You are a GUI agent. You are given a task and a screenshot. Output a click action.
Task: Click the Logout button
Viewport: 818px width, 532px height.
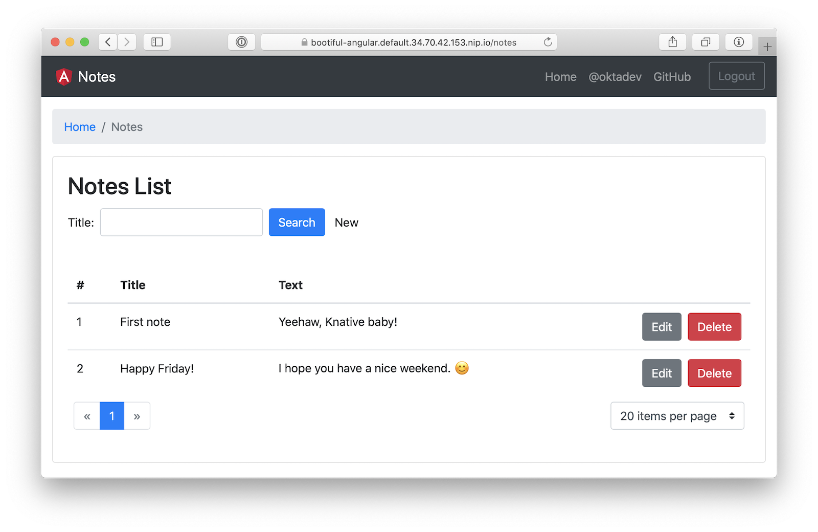click(736, 76)
